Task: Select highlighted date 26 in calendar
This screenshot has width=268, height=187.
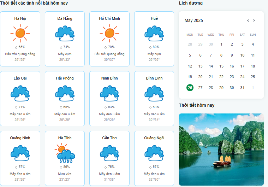Action: click(x=190, y=88)
